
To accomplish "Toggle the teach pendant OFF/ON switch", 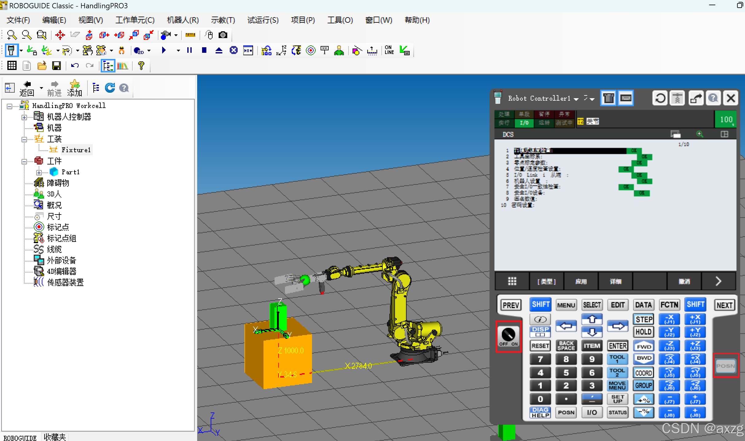I will 508,336.
